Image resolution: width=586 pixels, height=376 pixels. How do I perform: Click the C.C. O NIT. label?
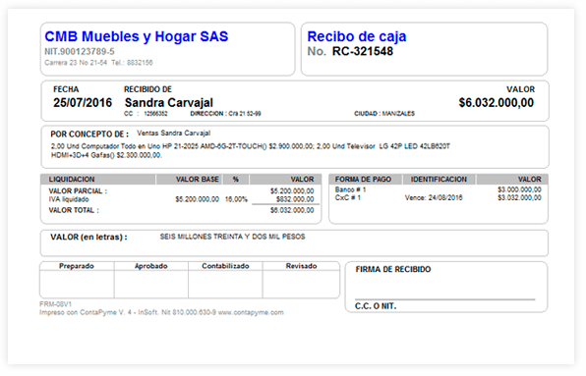(x=376, y=306)
